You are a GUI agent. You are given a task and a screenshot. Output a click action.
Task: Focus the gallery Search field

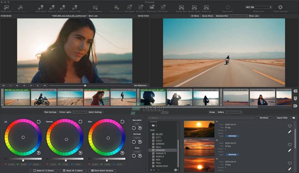[201, 118]
